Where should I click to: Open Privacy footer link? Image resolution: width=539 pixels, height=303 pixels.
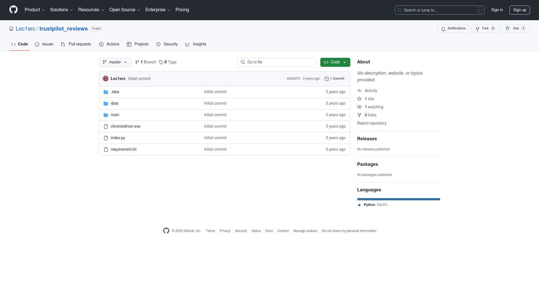225,231
